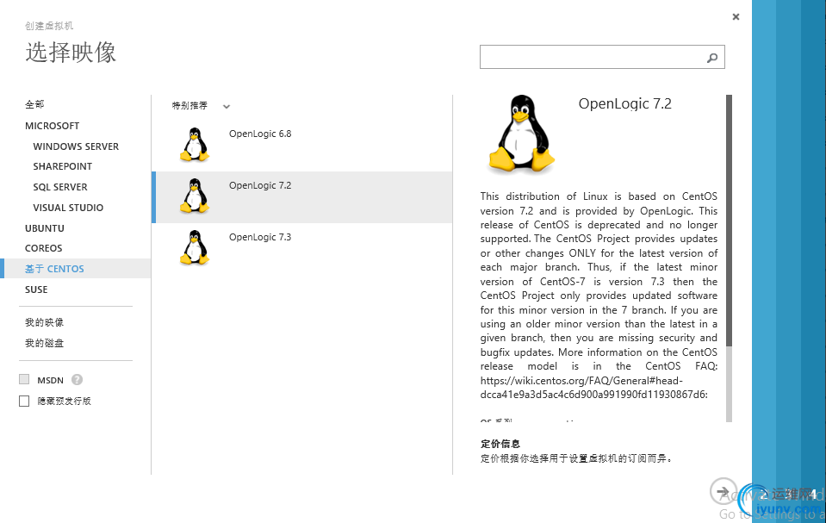Click the OpenLogic 6.8 penguin icon
This screenshot has height=523, width=826.
point(195,145)
